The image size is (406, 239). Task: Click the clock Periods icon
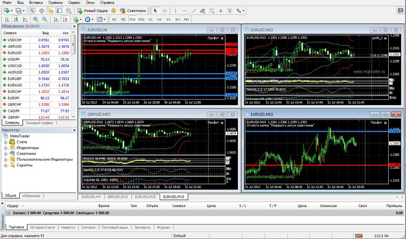87,19
